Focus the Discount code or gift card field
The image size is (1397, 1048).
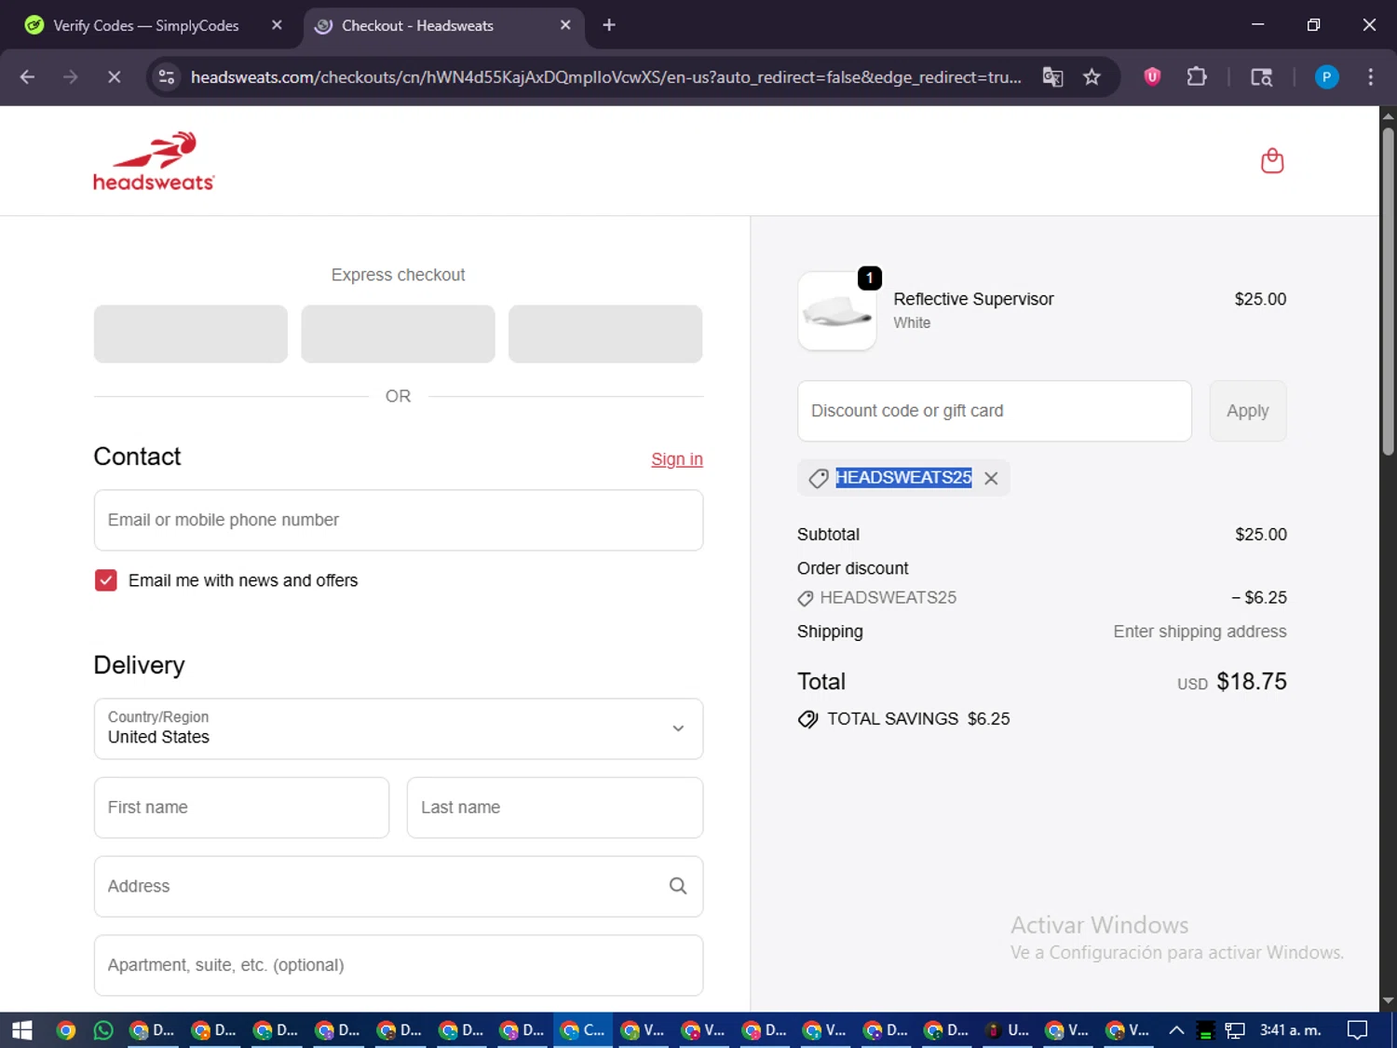(x=995, y=411)
